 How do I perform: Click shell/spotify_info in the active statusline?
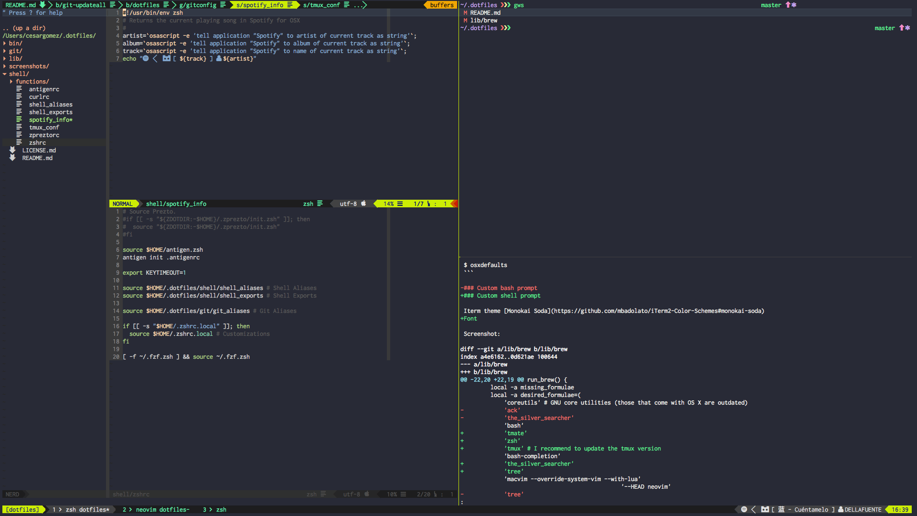[176, 204]
